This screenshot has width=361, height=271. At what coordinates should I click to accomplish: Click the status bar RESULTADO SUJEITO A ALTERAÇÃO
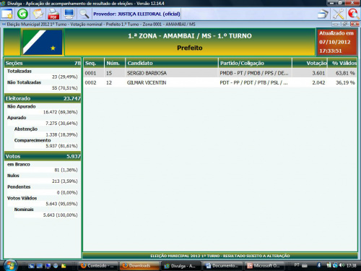click(x=220, y=256)
